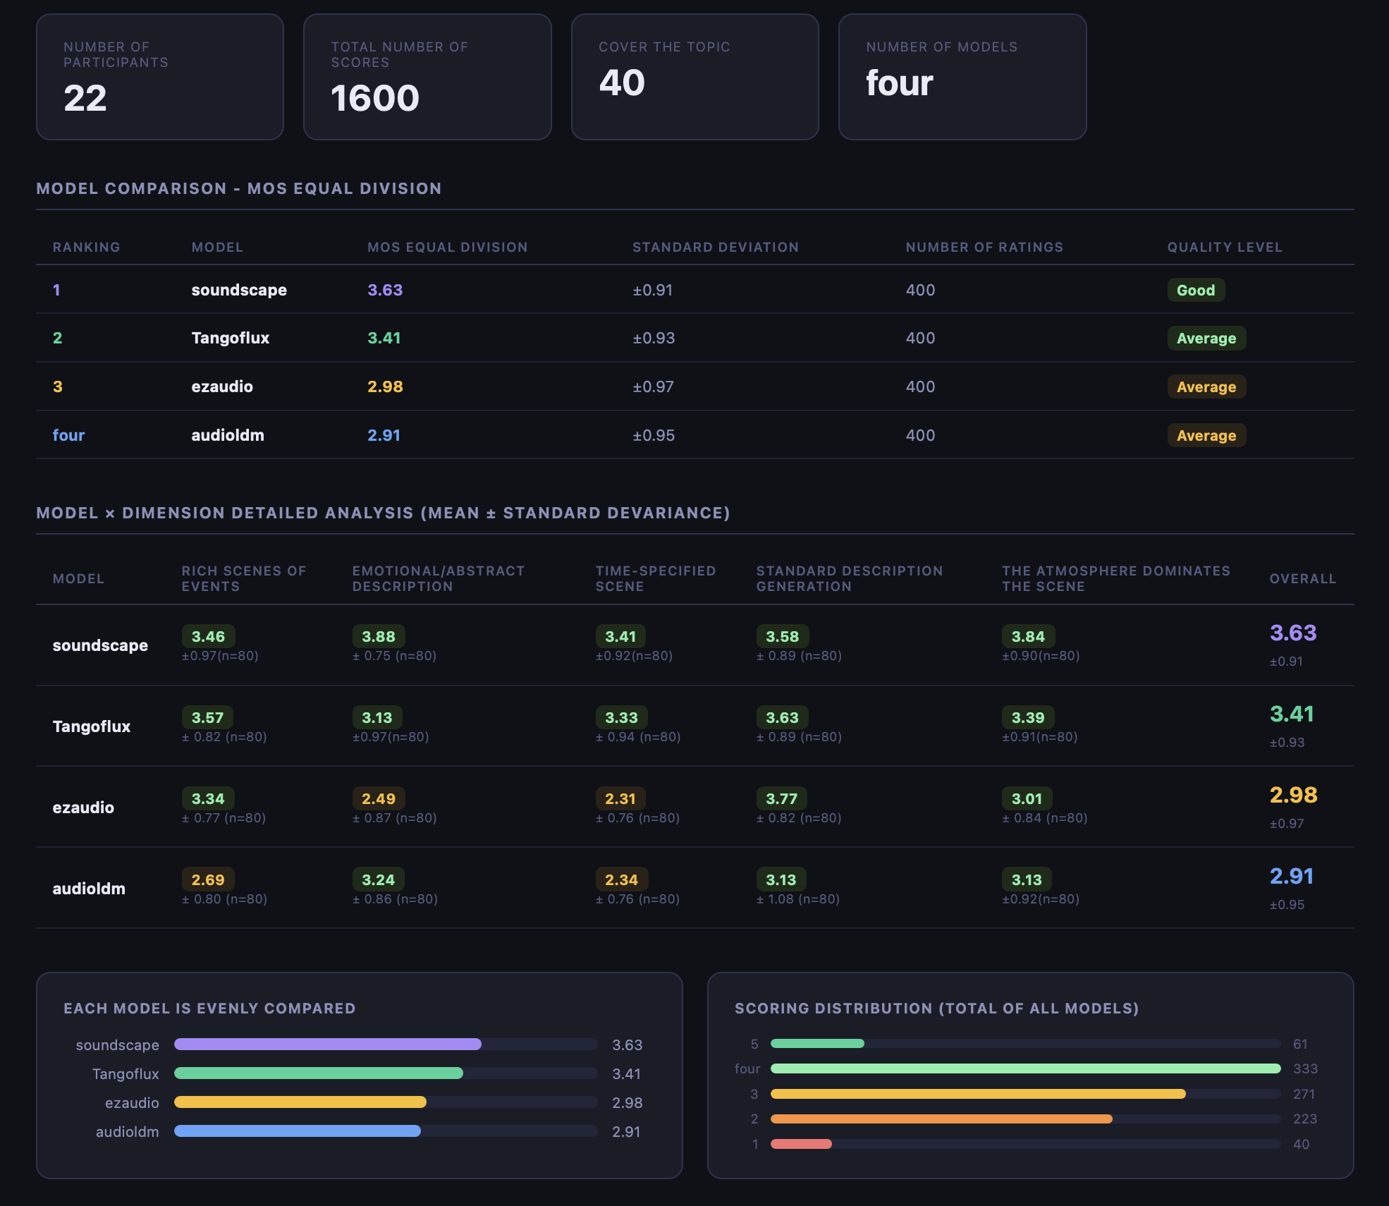
Task: Click the yellow ezaudio comparison bar
Action: (300, 1102)
